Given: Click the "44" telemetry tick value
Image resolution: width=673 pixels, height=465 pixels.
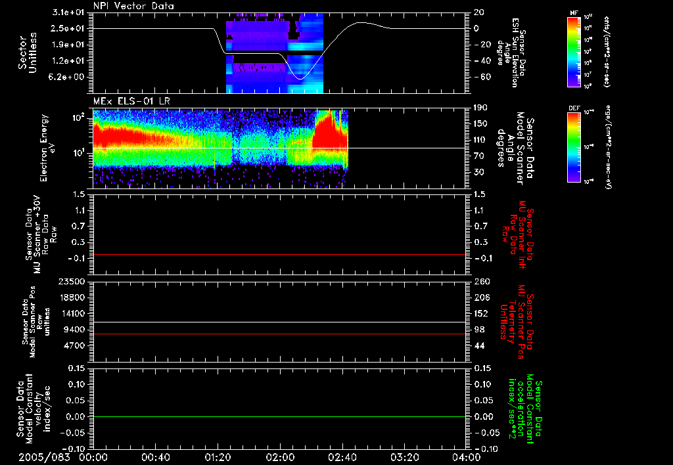Looking at the screenshot, I should [479, 345].
